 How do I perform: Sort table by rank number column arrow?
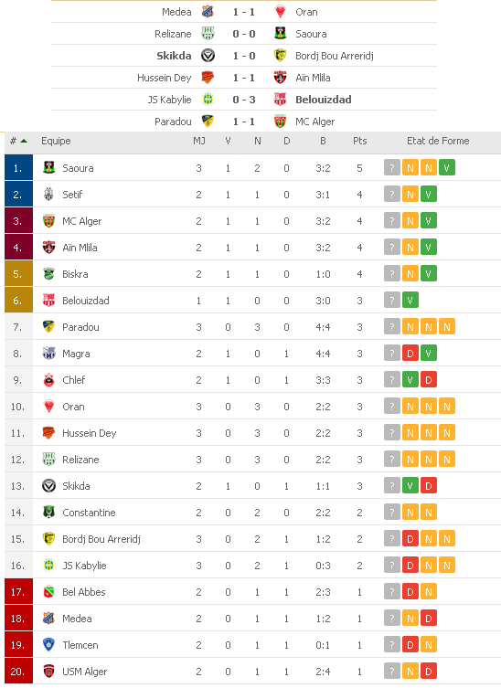(x=24, y=141)
